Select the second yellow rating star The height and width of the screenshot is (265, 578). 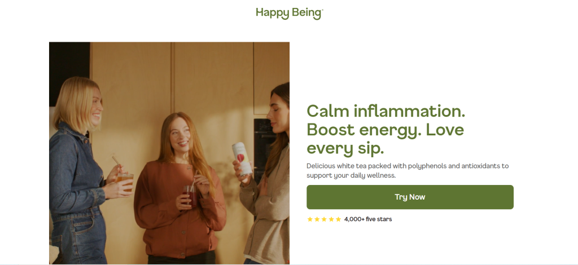[317, 219]
